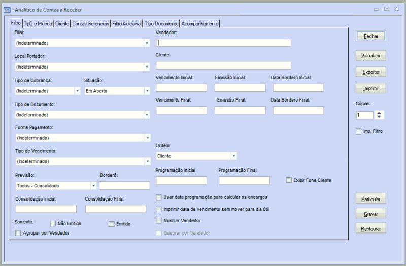Screen dimensions: 406x266
Task: Click the Programação Final field
Action: (244, 180)
